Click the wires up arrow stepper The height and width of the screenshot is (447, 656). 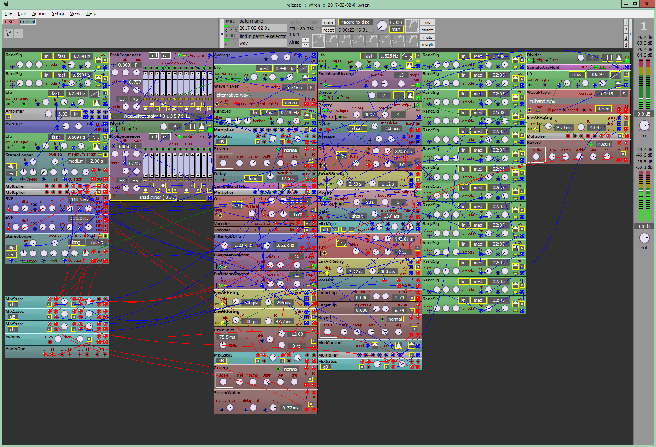pyautogui.click(x=305, y=40)
